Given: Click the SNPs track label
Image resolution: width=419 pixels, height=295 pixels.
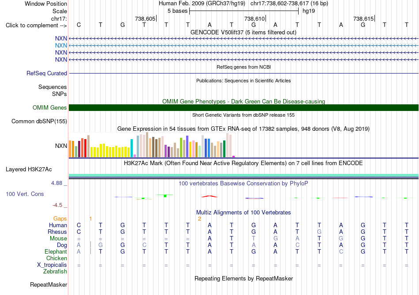Looking at the screenshot, I should coord(60,94).
